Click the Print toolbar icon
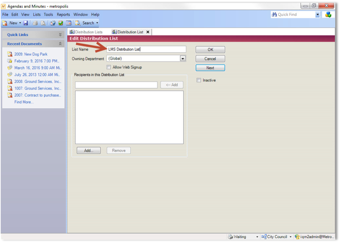Viewport: 340px width, 242px height. pos(35,23)
